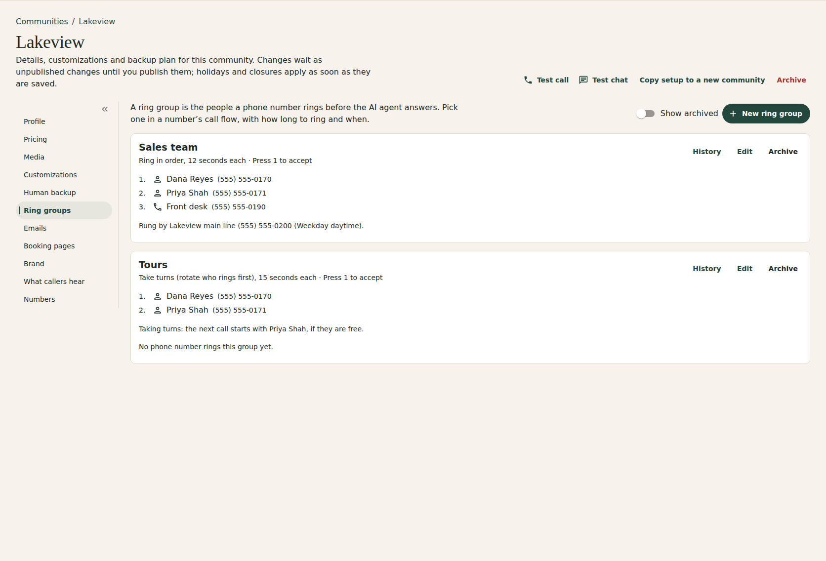Click the Test chat button label
The width and height of the screenshot is (826, 561).
tap(610, 80)
